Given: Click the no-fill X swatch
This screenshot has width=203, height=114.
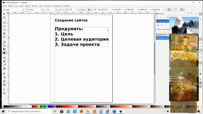Looking at the screenshot, I should pos(3,106).
